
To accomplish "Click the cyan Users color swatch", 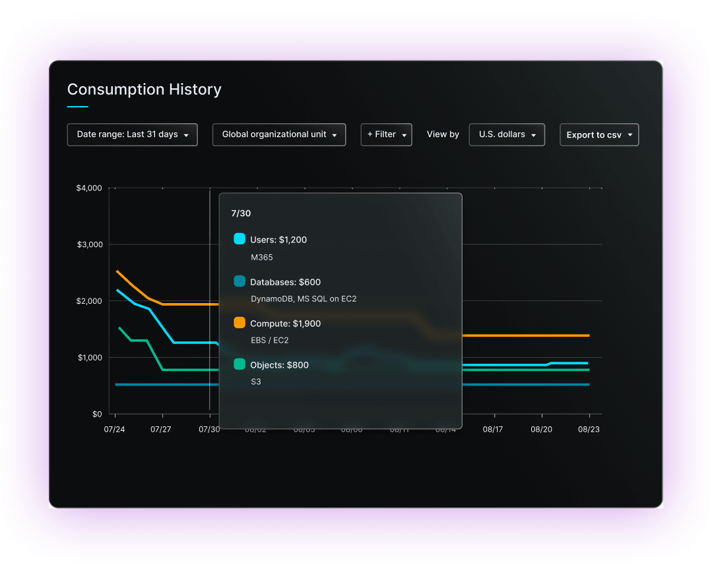I will [x=240, y=239].
